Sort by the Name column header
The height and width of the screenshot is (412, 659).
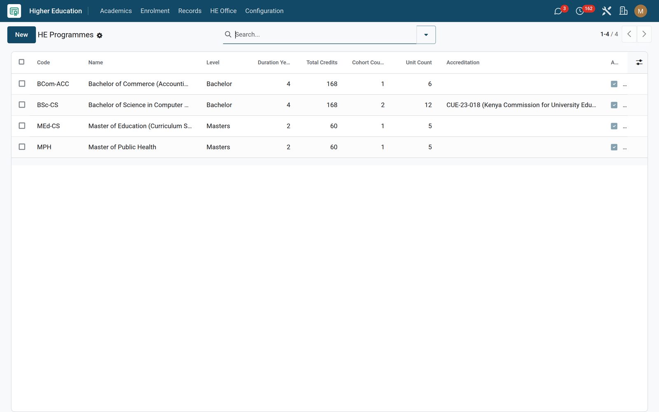[x=96, y=63]
